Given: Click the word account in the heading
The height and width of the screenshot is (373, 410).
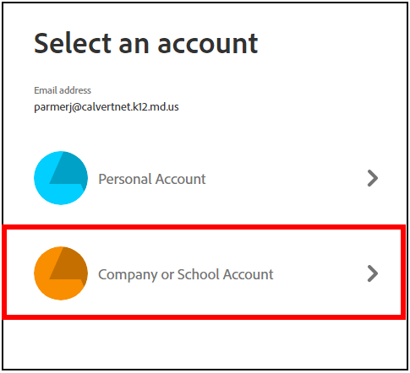Looking at the screenshot, I should (208, 44).
